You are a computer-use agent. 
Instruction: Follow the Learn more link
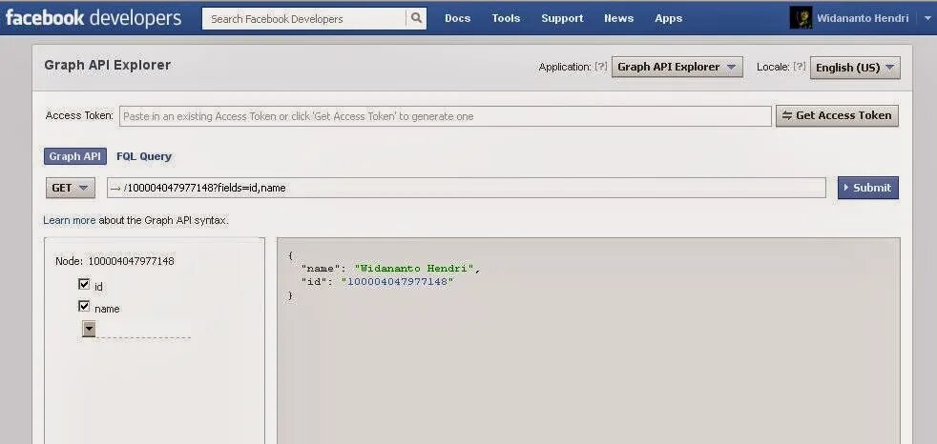[x=70, y=220]
